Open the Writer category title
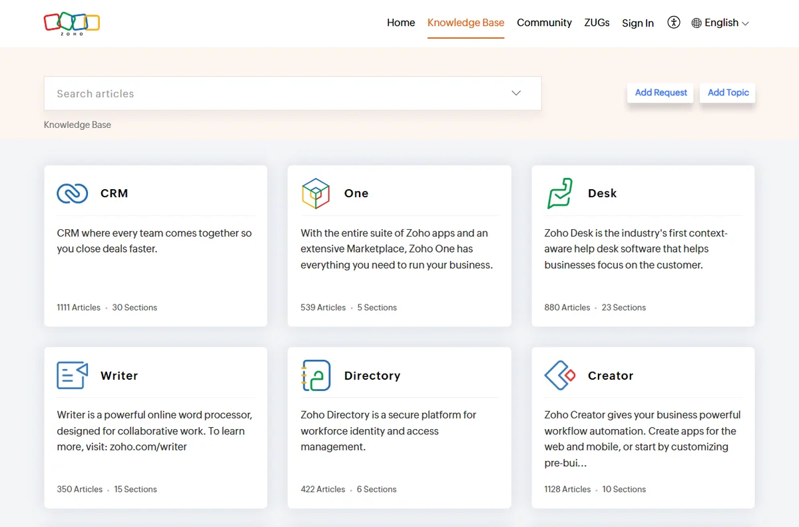This screenshot has height=527, width=799. click(x=119, y=376)
